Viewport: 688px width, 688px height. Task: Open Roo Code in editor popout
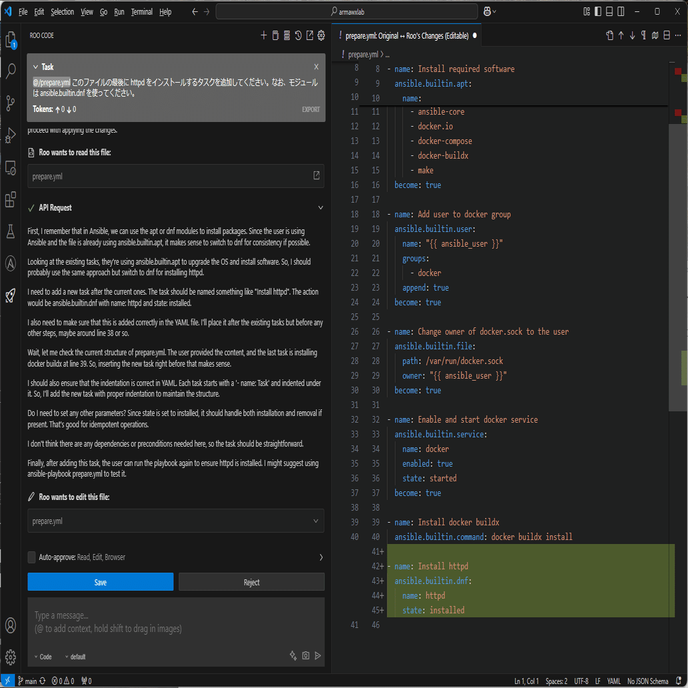pos(310,35)
